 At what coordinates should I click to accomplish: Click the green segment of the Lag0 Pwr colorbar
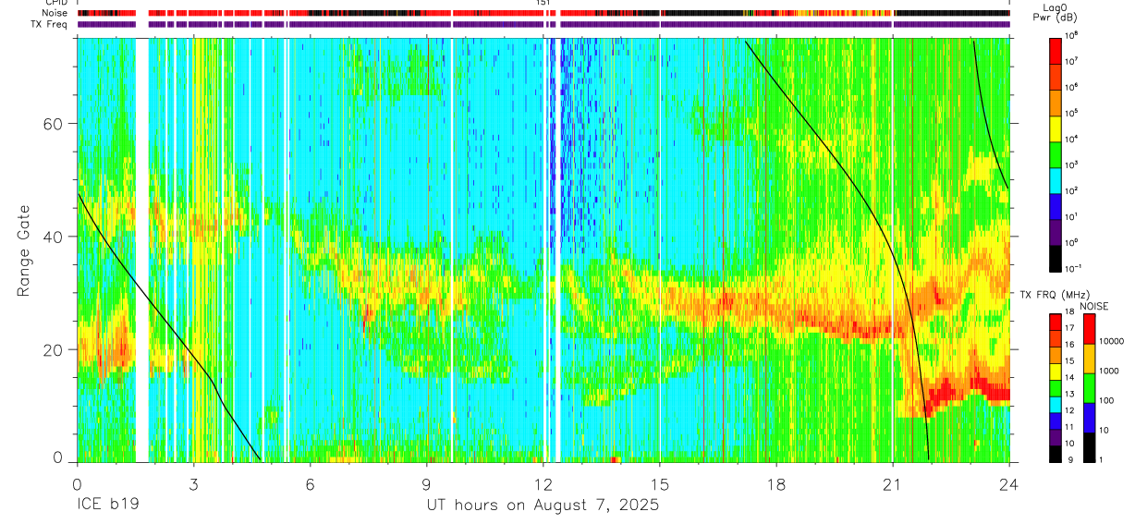click(1056, 152)
